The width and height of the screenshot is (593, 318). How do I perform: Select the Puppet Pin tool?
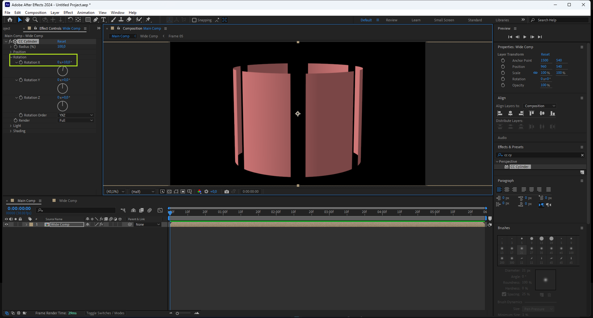click(x=148, y=20)
